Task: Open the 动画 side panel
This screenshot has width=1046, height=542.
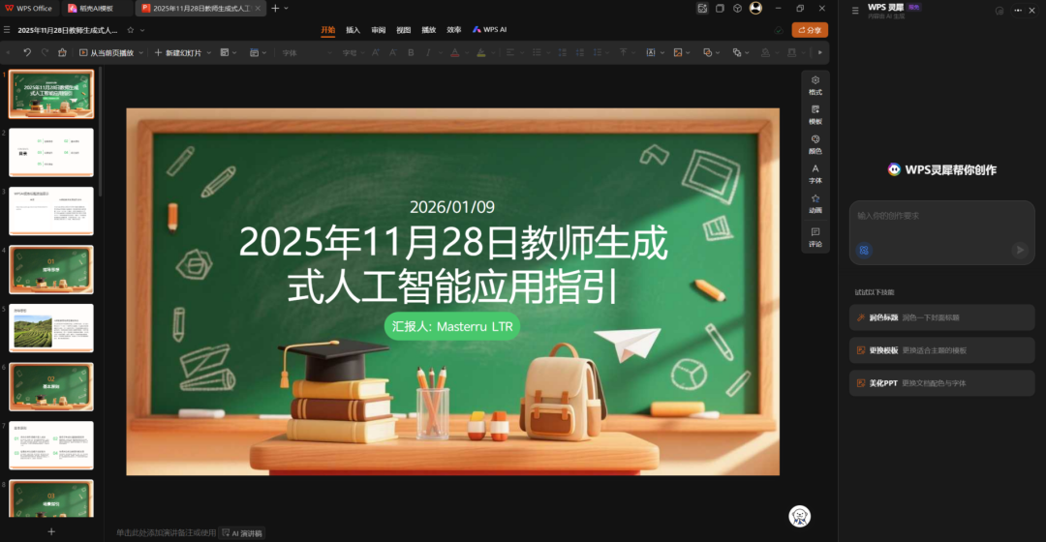Action: click(x=815, y=204)
